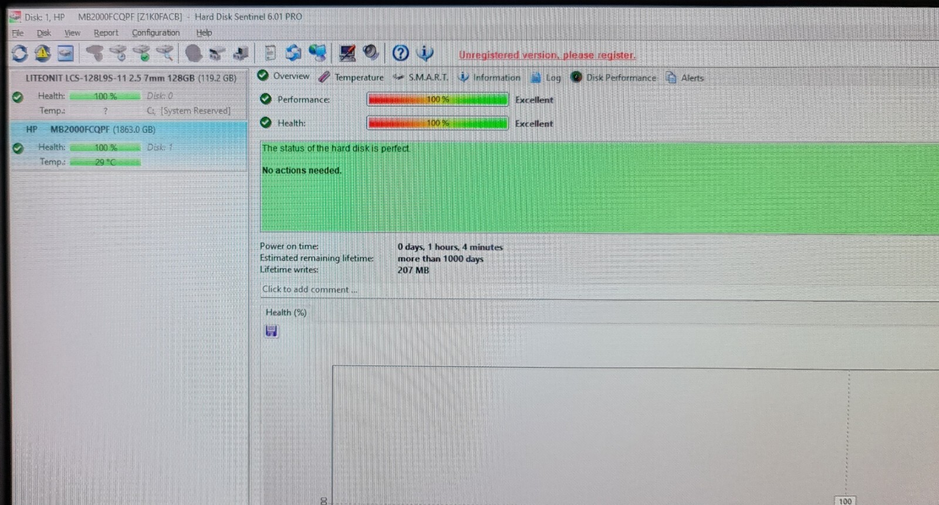Click the disk test with clock icon

[x=118, y=53]
